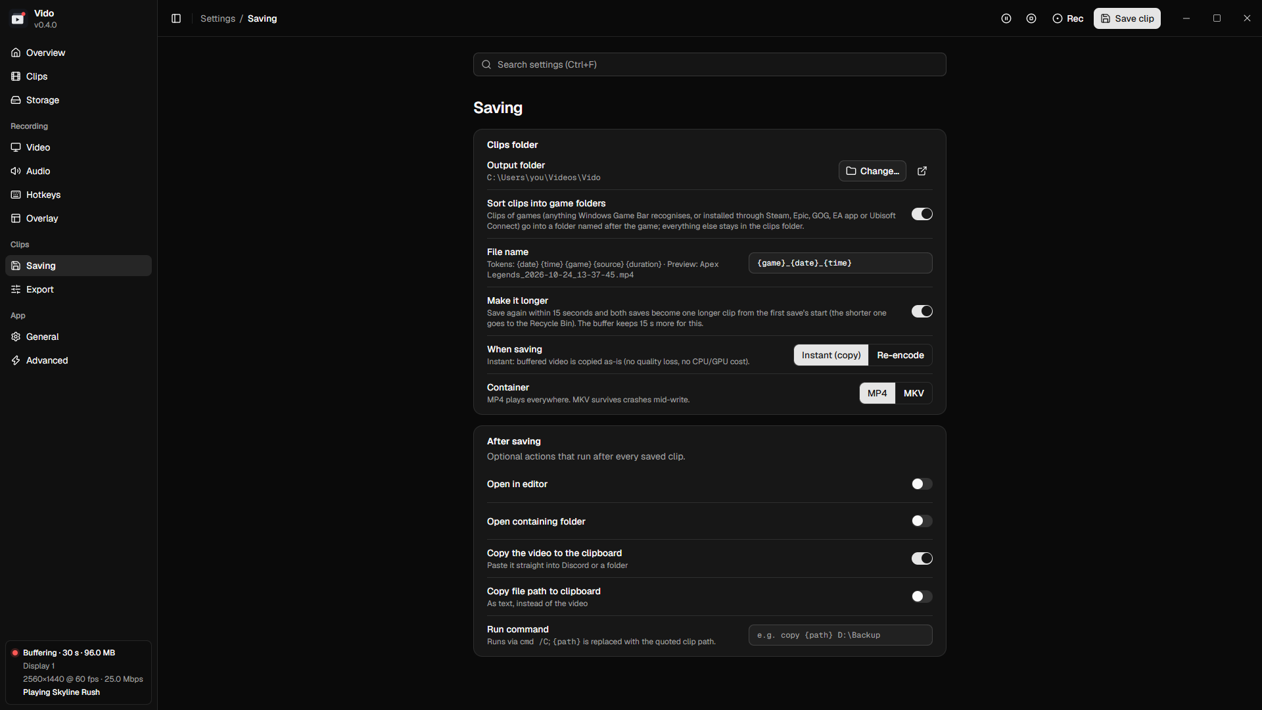
Task: Open the Clips page
Action: [x=78, y=76]
